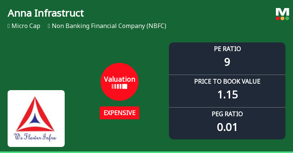
Task: Click the green dot under M logo
Action: coord(287,18)
